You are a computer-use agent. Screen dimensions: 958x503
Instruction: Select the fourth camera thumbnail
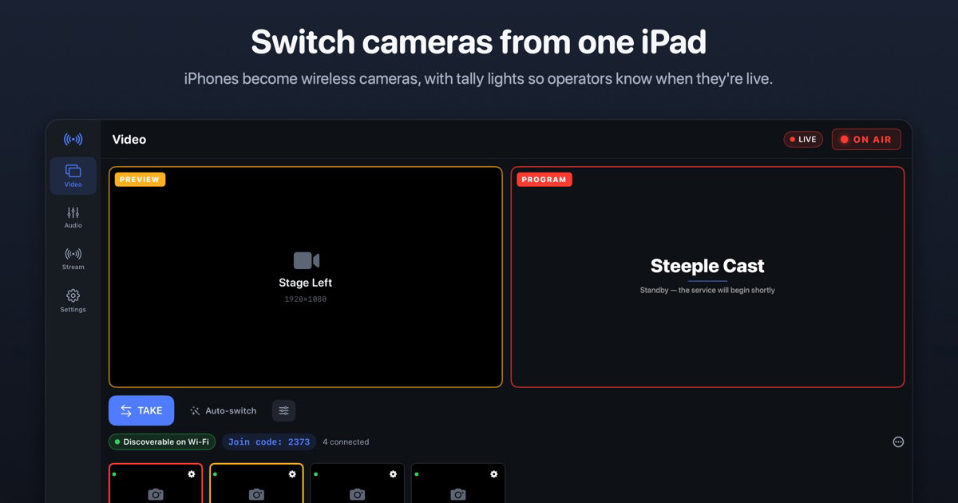[x=458, y=484]
